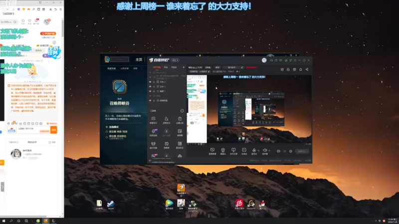Viewport: 399px width, 224px height.
Task: Switch to the first scene tab in streaming app
Action: (x=157, y=67)
